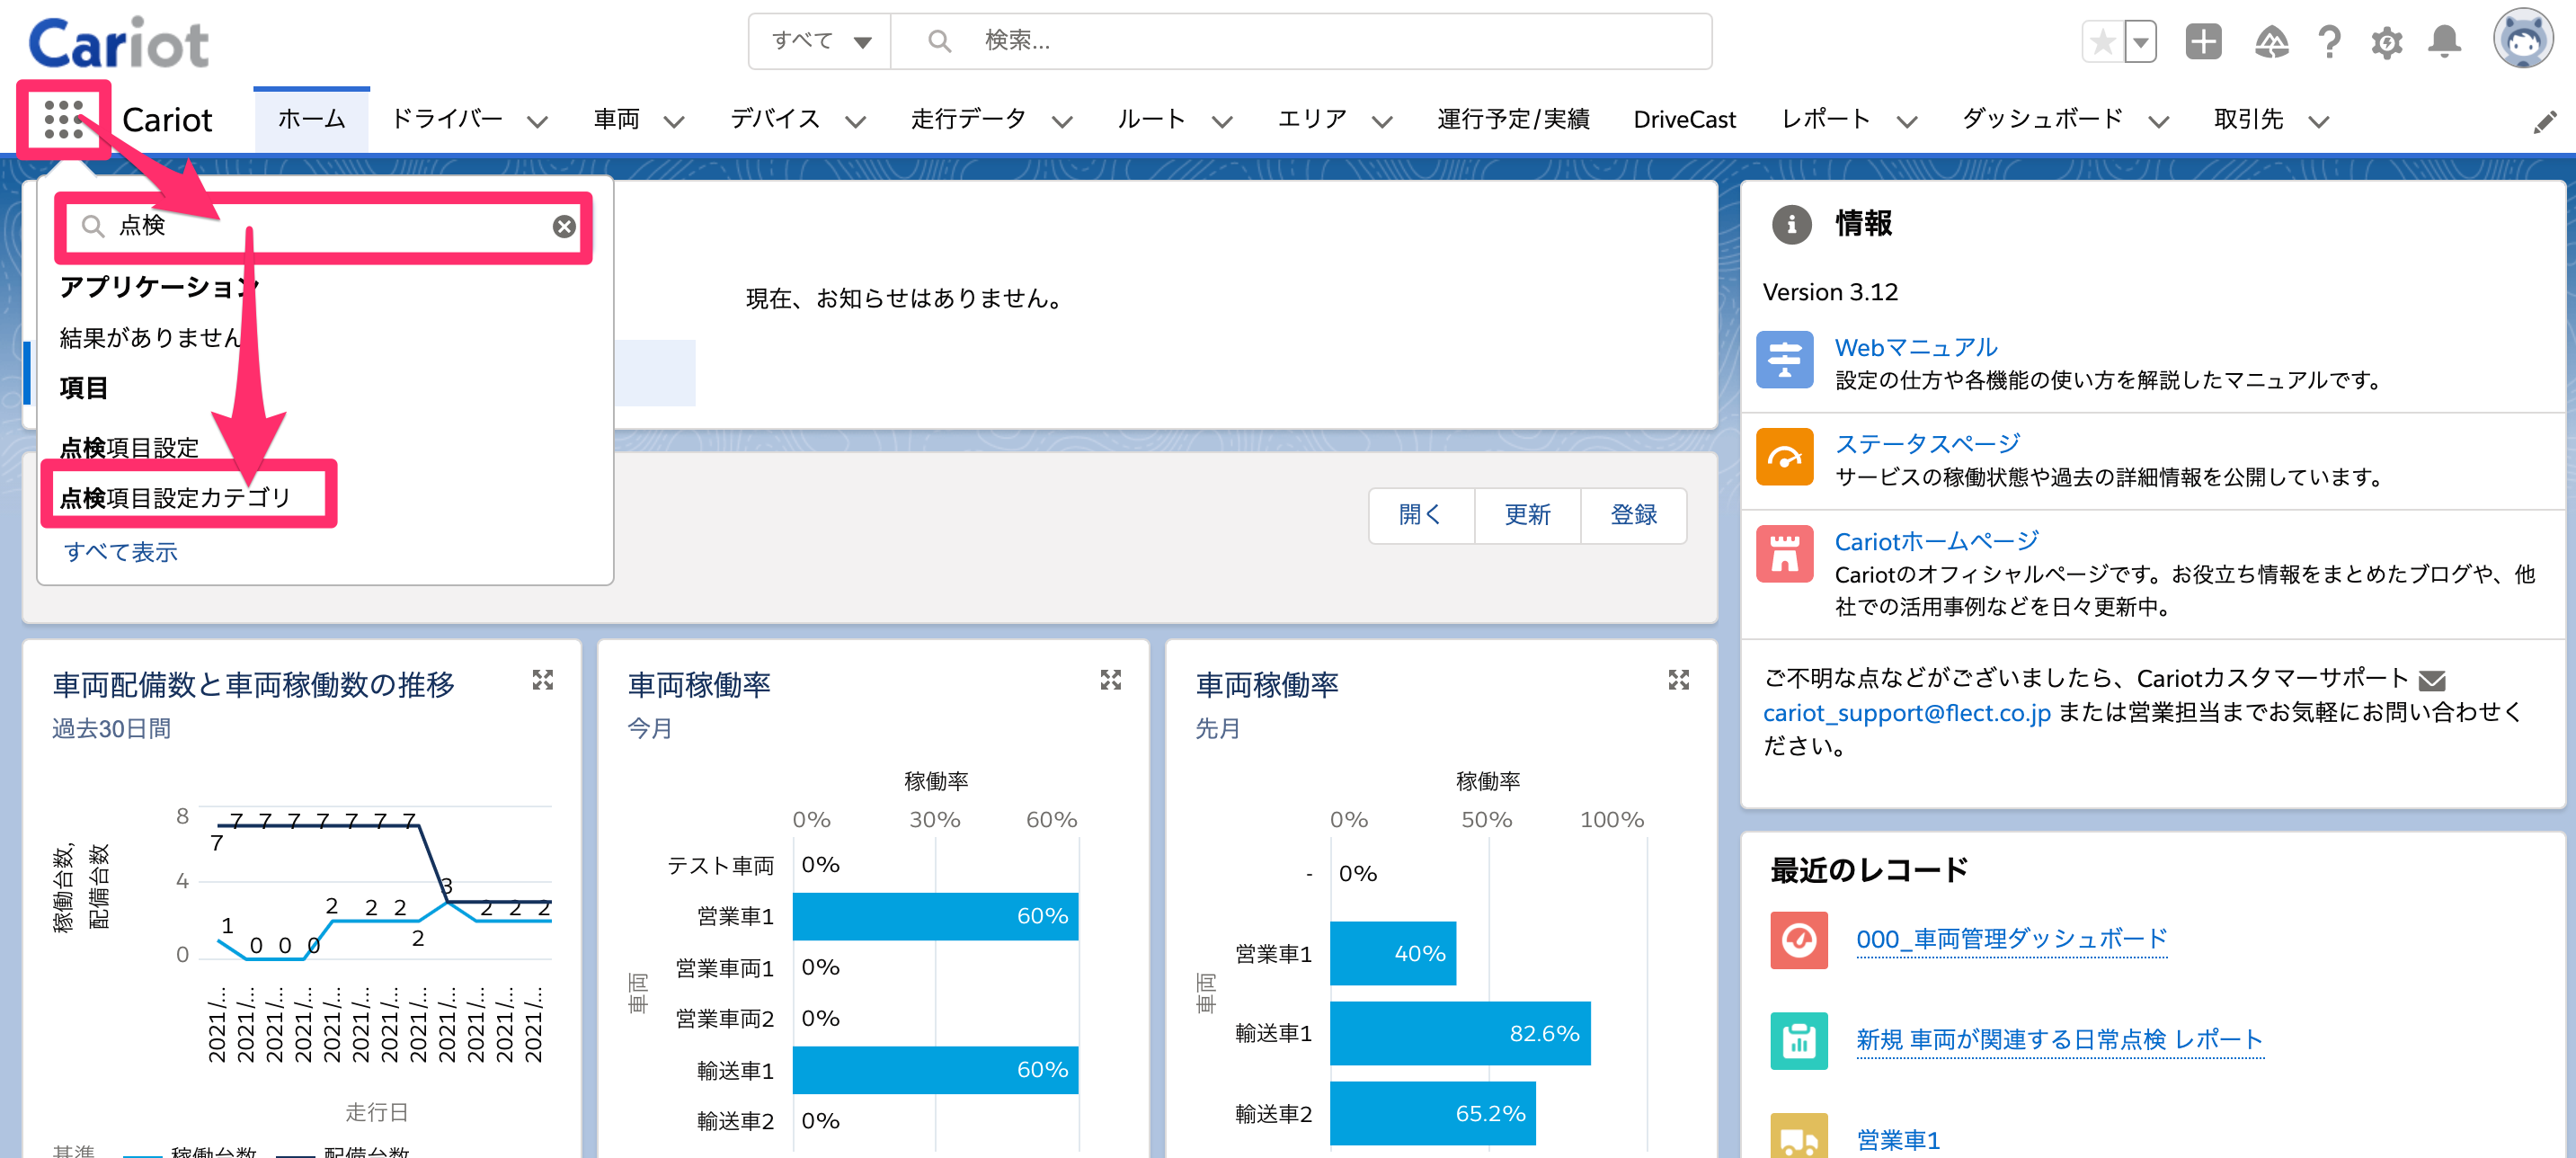
Task: Open the Setup gear icon
Action: (2387, 42)
